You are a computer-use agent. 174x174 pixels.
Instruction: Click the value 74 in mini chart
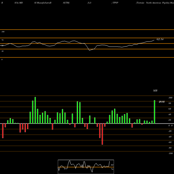pyautogui.click(x=112, y=169)
